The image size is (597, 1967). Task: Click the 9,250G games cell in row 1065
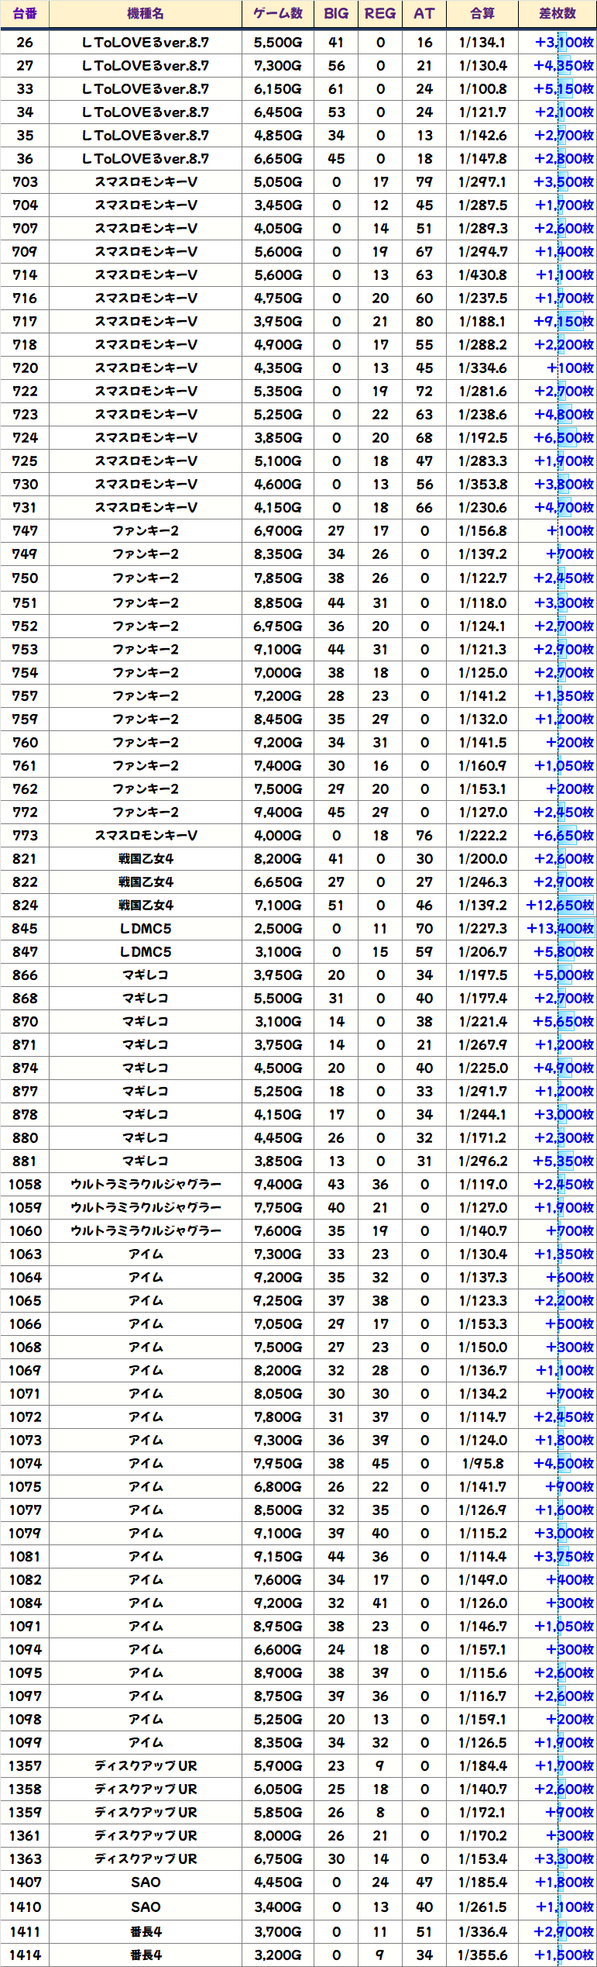[278, 1301]
